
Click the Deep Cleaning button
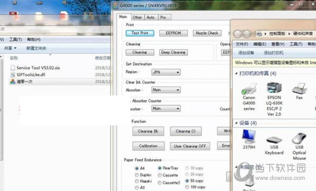[173, 52]
